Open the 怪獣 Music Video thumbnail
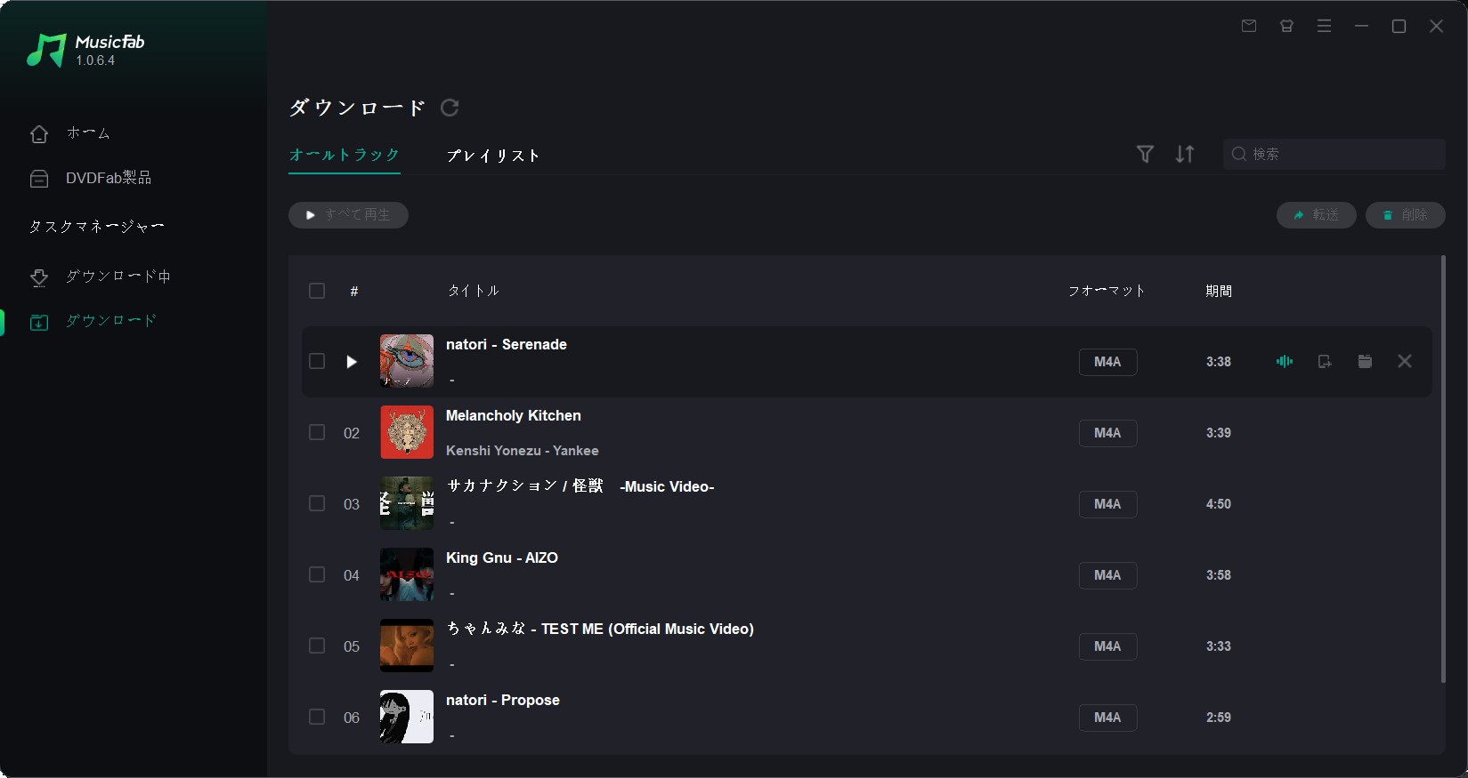The image size is (1468, 778). click(x=407, y=503)
